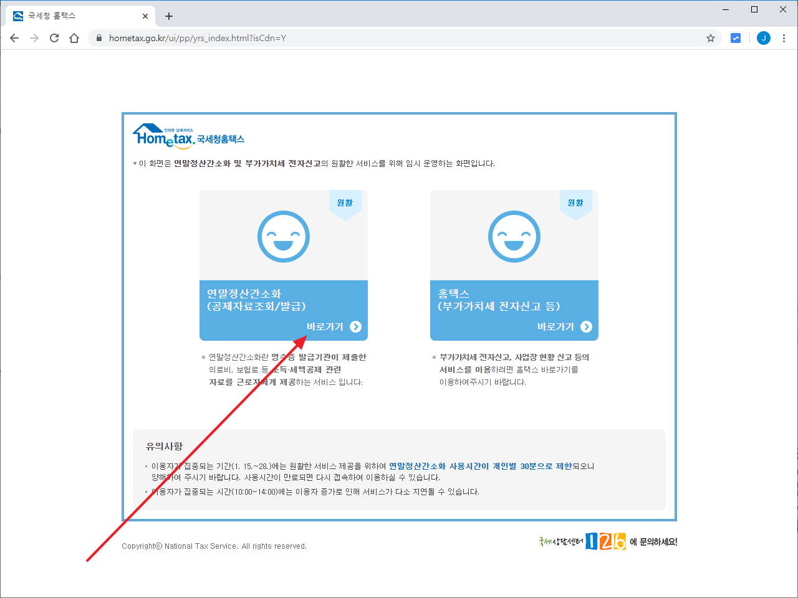Click the 연말정산간소화 (공제자료조회/발급) title
Image resolution: width=798 pixels, height=598 pixels.
pyautogui.click(x=256, y=300)
